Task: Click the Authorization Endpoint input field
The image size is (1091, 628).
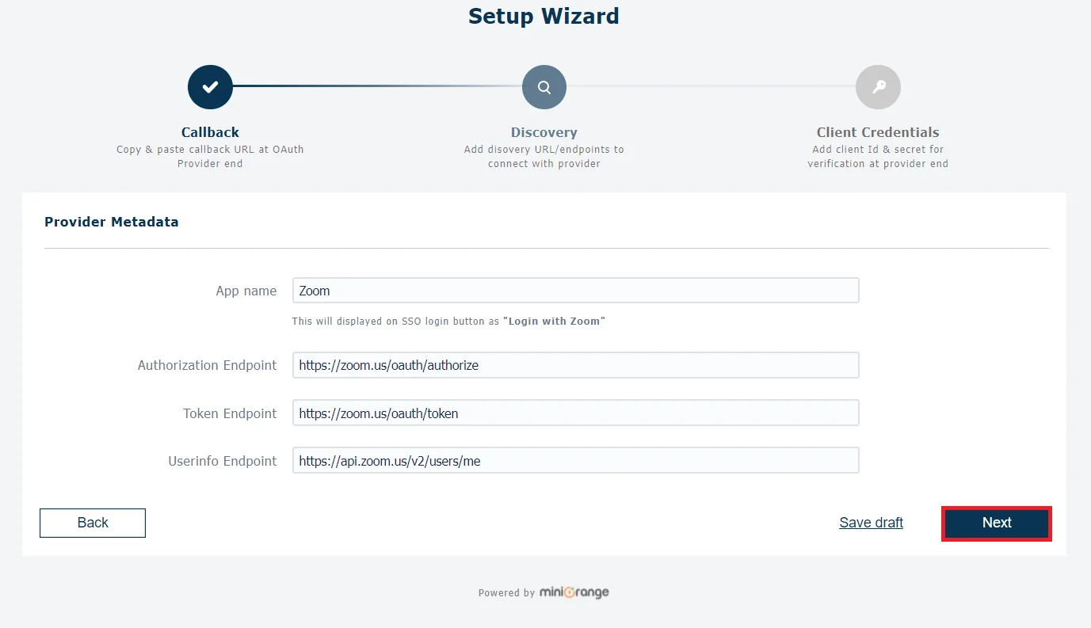Action: (x=576, y=365)
